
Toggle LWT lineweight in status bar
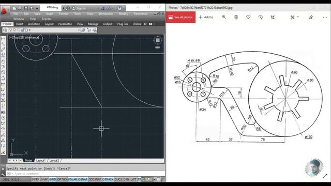click(133, 179)
